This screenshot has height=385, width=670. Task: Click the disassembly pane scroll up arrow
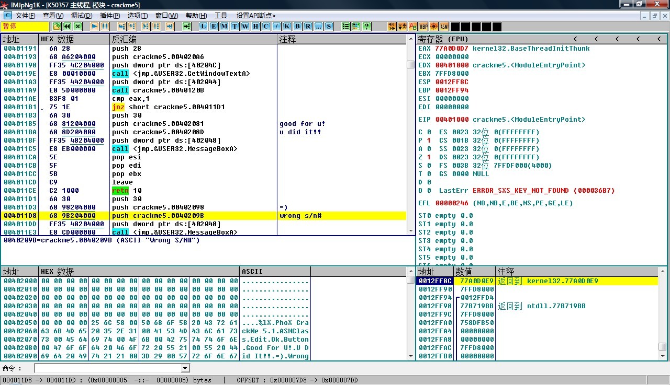click(x=411, y=39)
